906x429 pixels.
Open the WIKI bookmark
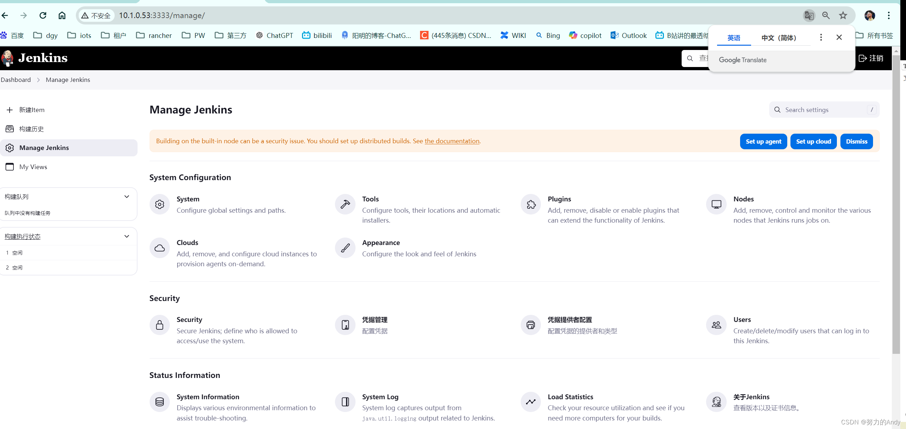coord(513,35)
